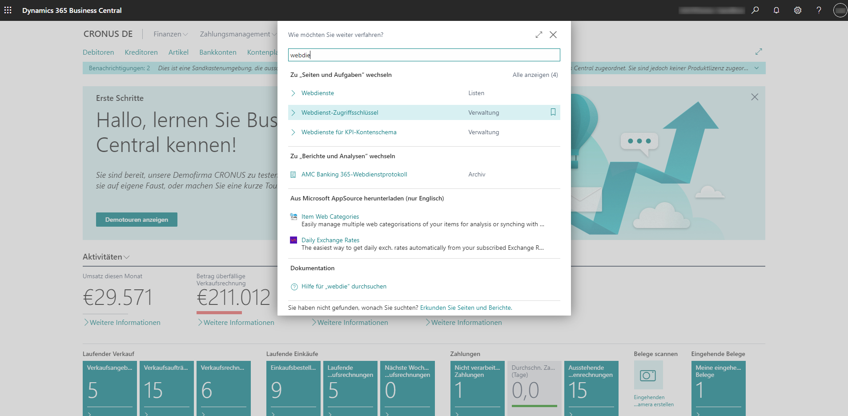Close the search dialog
This screenshot has width=848, height=416.
[x=553, y=35]
